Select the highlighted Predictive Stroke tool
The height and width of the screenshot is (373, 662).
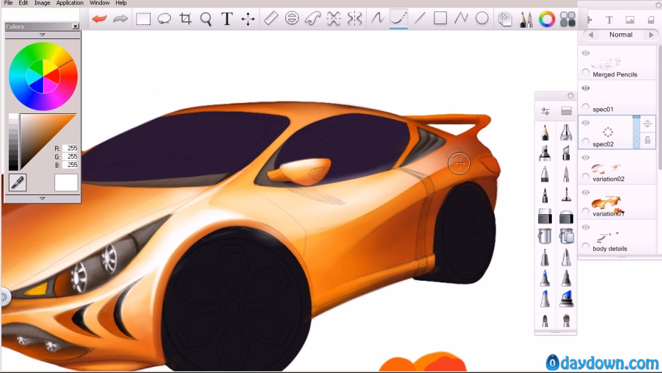[x=399, y=19]
